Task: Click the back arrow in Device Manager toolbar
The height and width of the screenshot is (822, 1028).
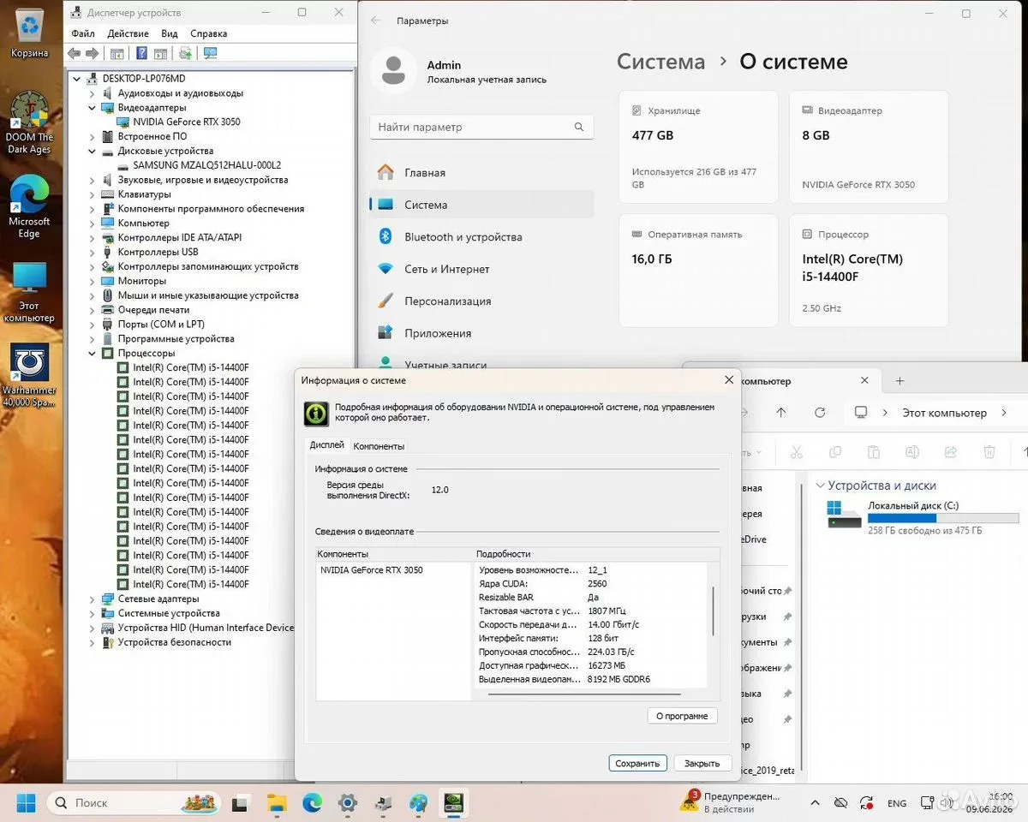Action: pyautogui.click(x=74, y=53)
